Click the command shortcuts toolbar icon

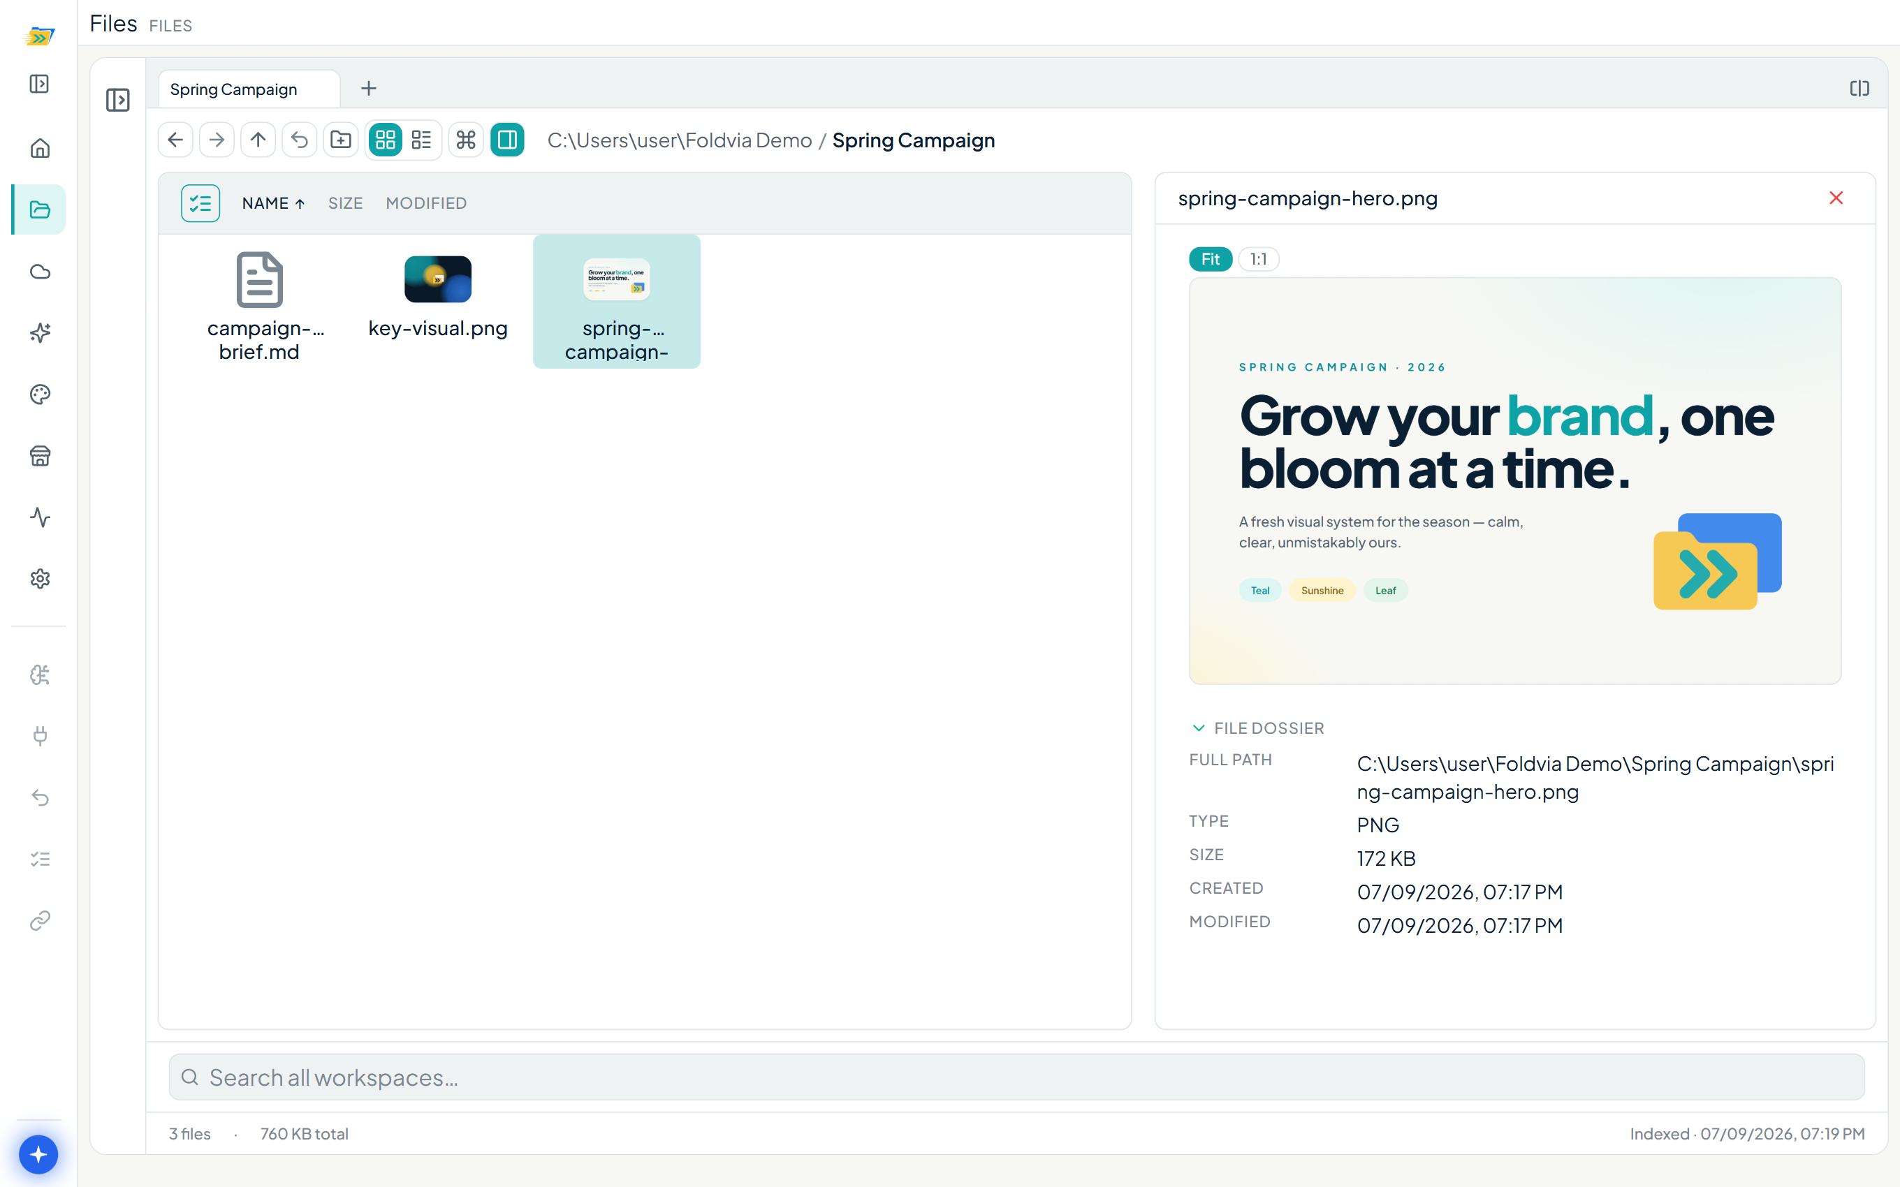point(466,140)
